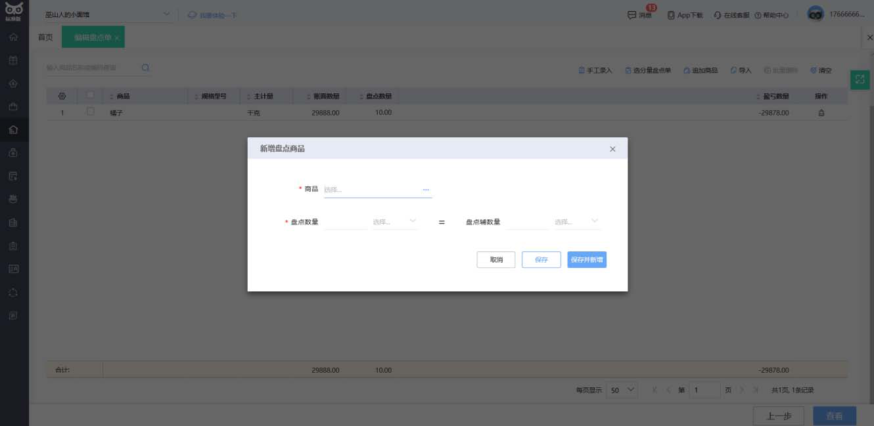Switch to the 首页 tab
This screenshot has height=426, width=874.
pyautogui.click(x=45, y=37)
